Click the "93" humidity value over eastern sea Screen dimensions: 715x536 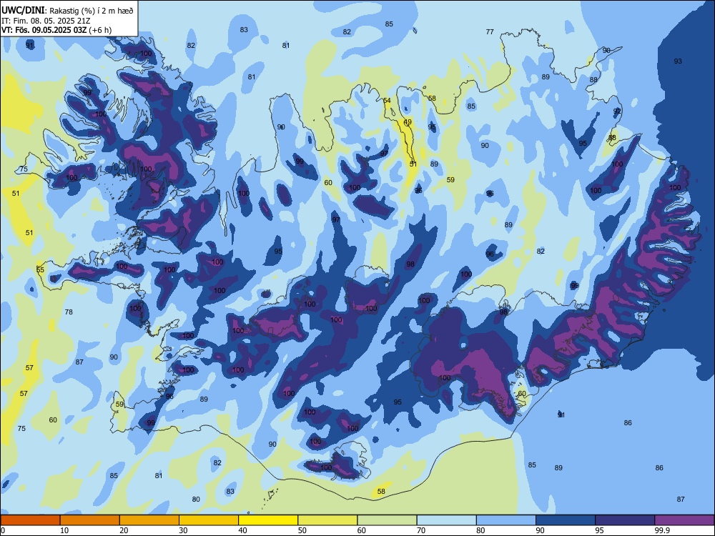(x=678, y=61)
